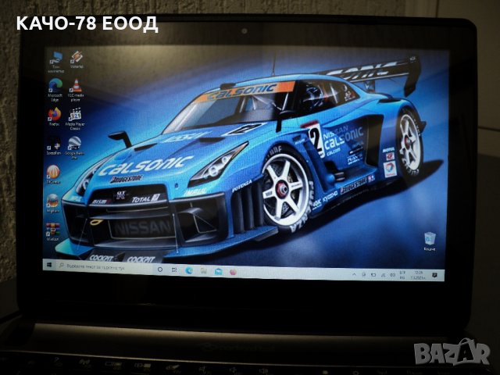Click the pink taskbar app icon
Screen dimensions: 500x375
point(233,272)
